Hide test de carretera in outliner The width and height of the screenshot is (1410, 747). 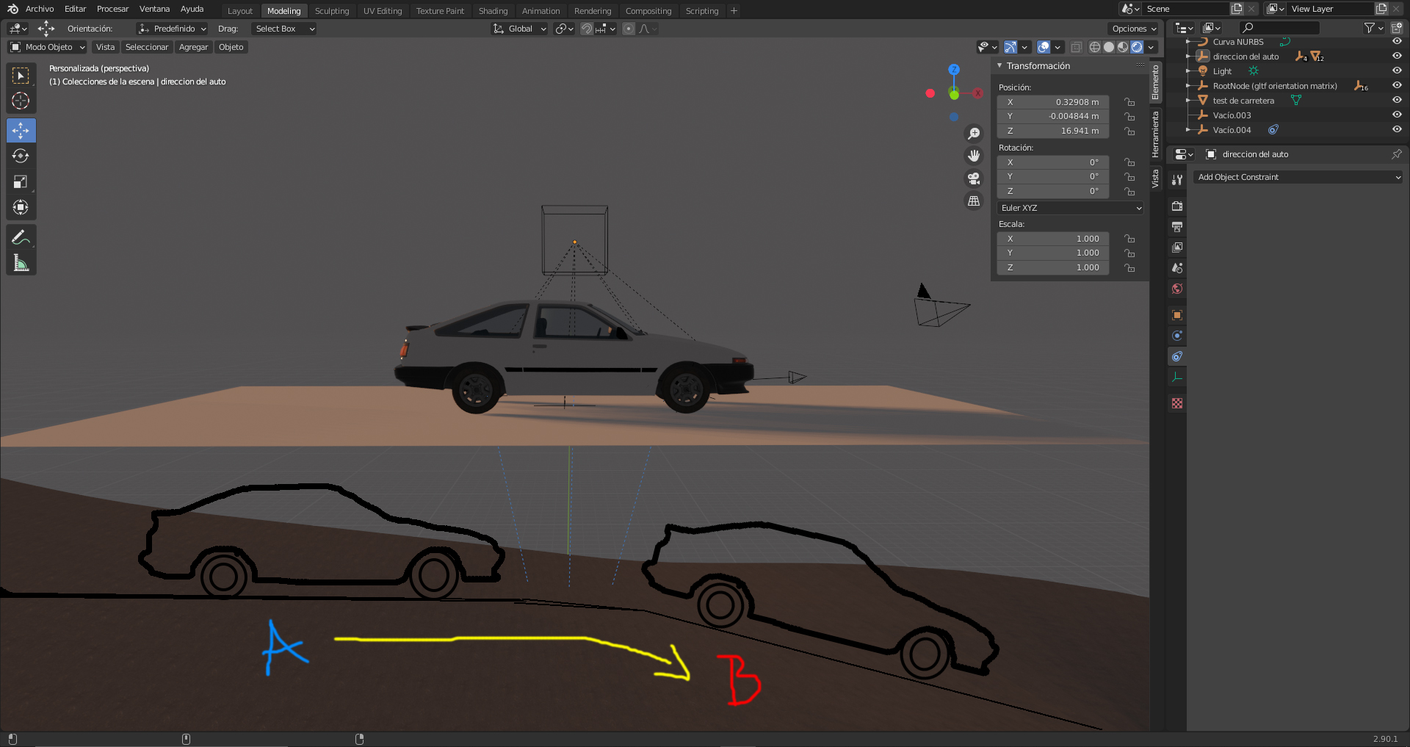click(1397, 100)
